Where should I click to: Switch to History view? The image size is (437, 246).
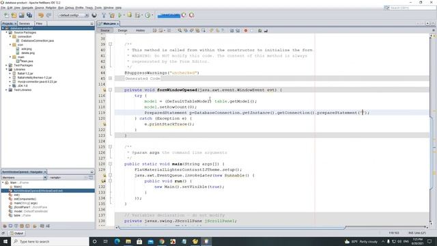pyautogui.click(x=140, y=30)
